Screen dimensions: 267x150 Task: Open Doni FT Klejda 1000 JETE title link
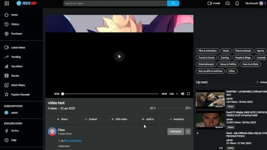[247, 114]
